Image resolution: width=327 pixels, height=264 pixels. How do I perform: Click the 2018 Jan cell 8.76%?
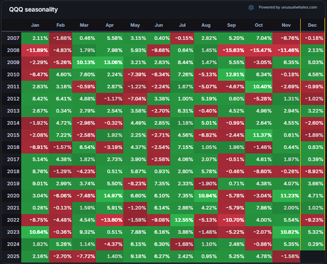click(35, 172)
